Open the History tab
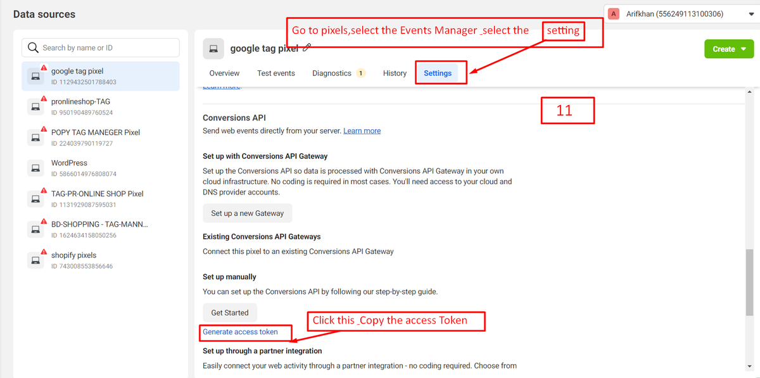 (395, 73)
